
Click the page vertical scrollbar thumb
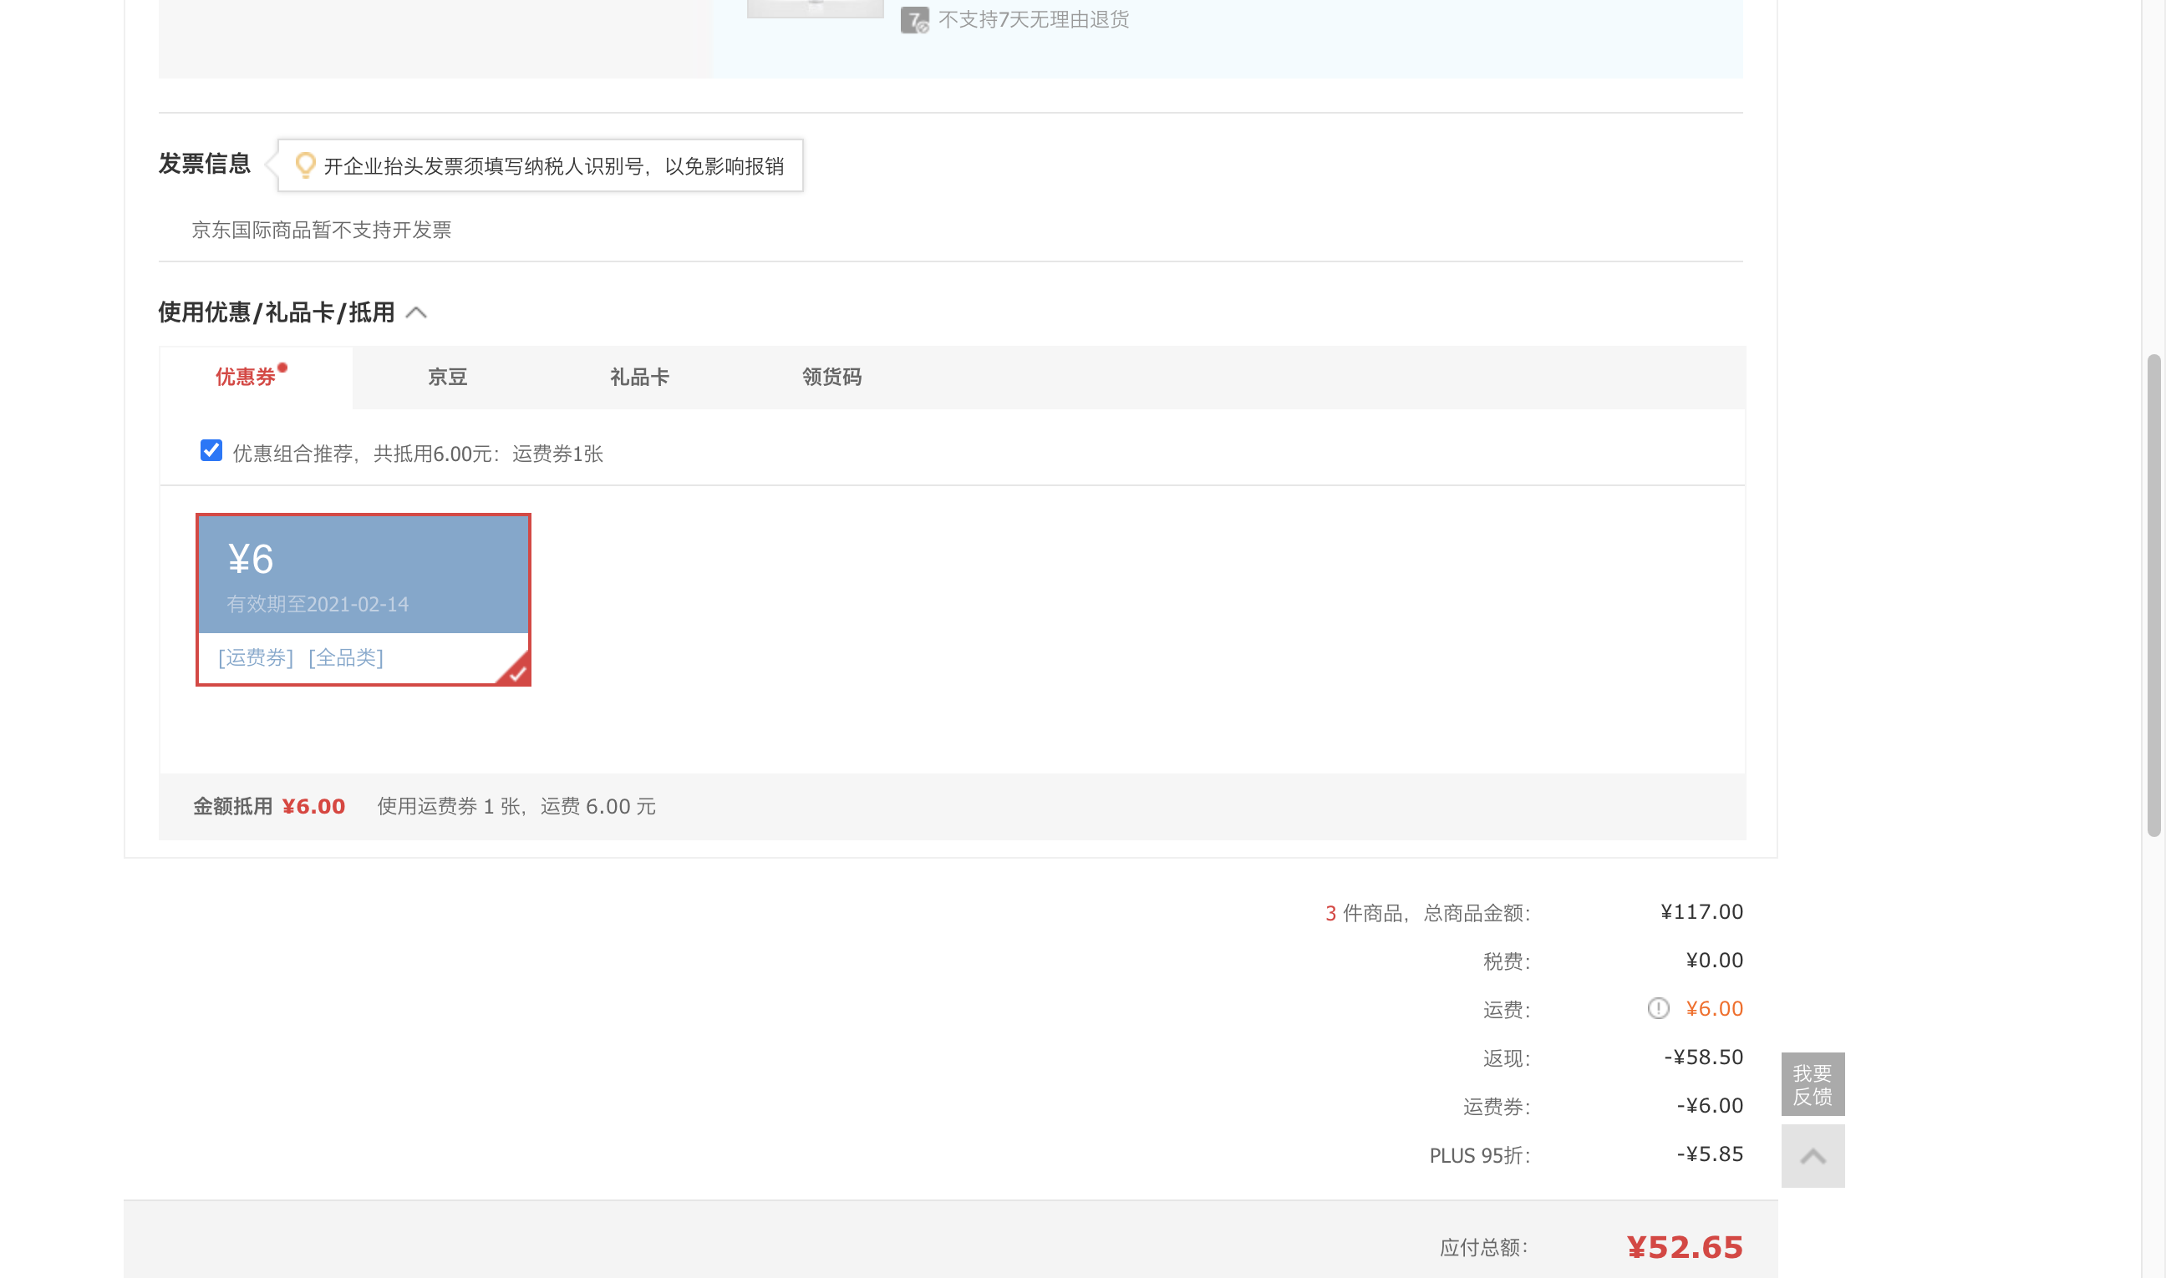point(2154,595)
